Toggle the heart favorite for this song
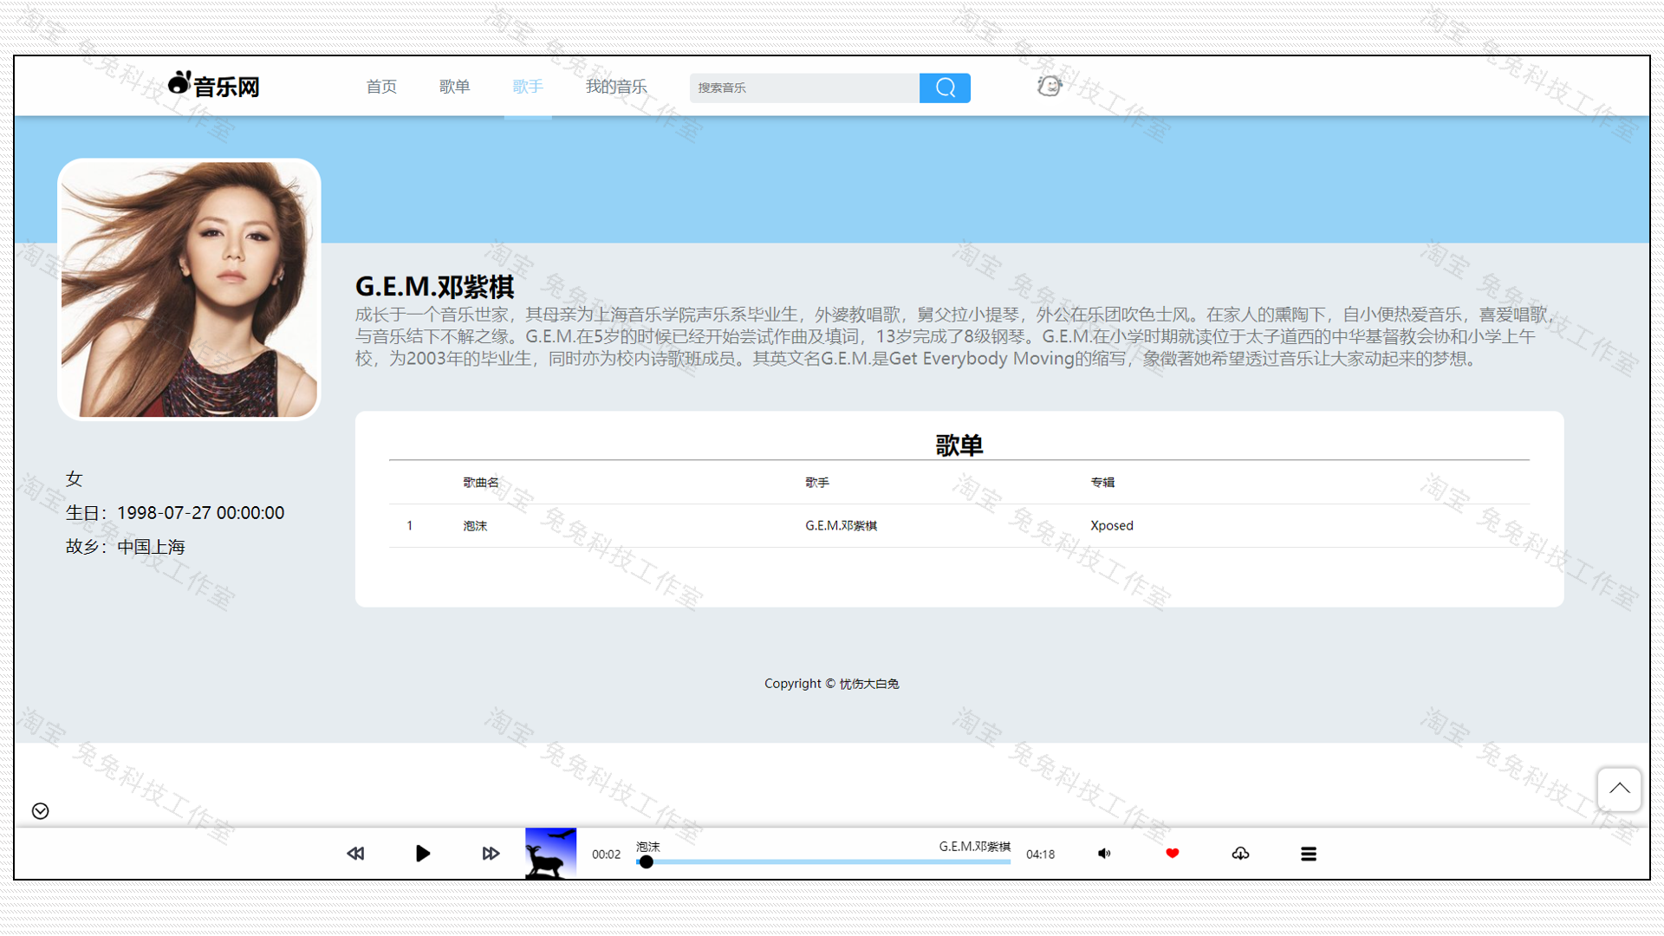The height and width of the screenshot is (936, 1664). click(x=1172, y=854)
